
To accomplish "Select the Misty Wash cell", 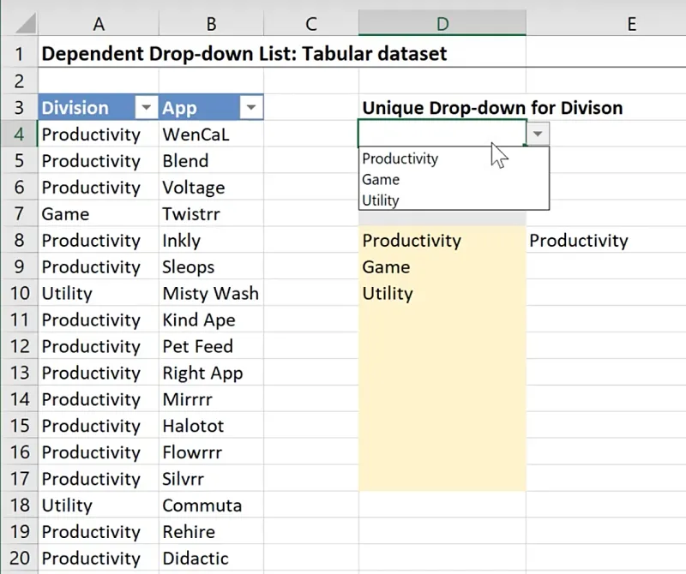I will (x=210, y=294).
